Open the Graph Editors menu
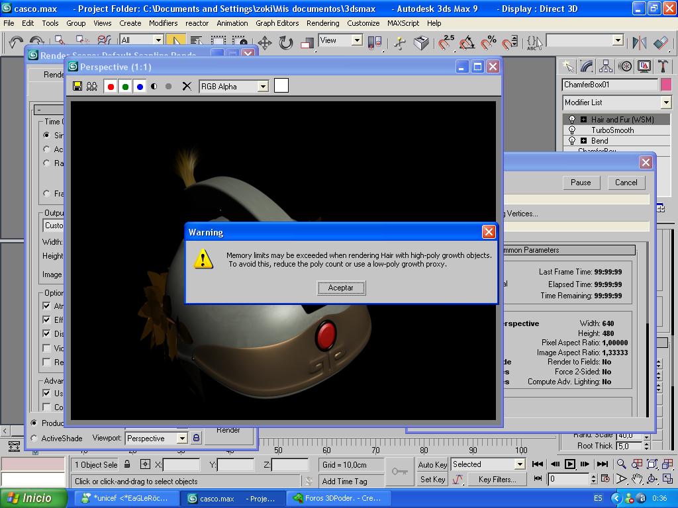The image size is (678, 508). point(277,23)
